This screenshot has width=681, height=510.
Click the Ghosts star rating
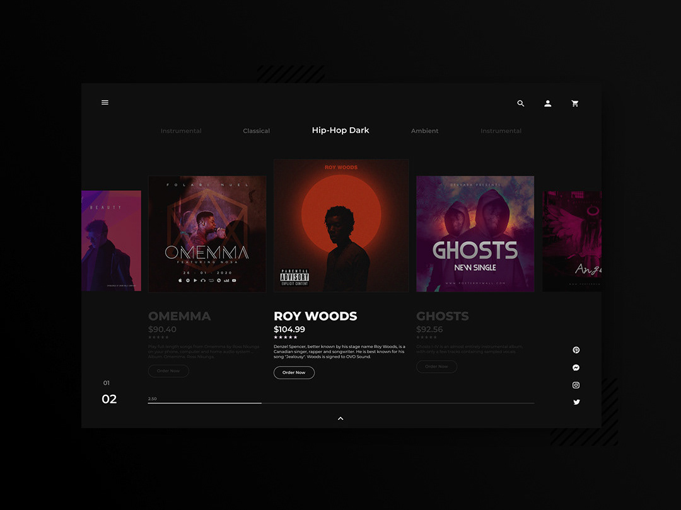point(426,337)
